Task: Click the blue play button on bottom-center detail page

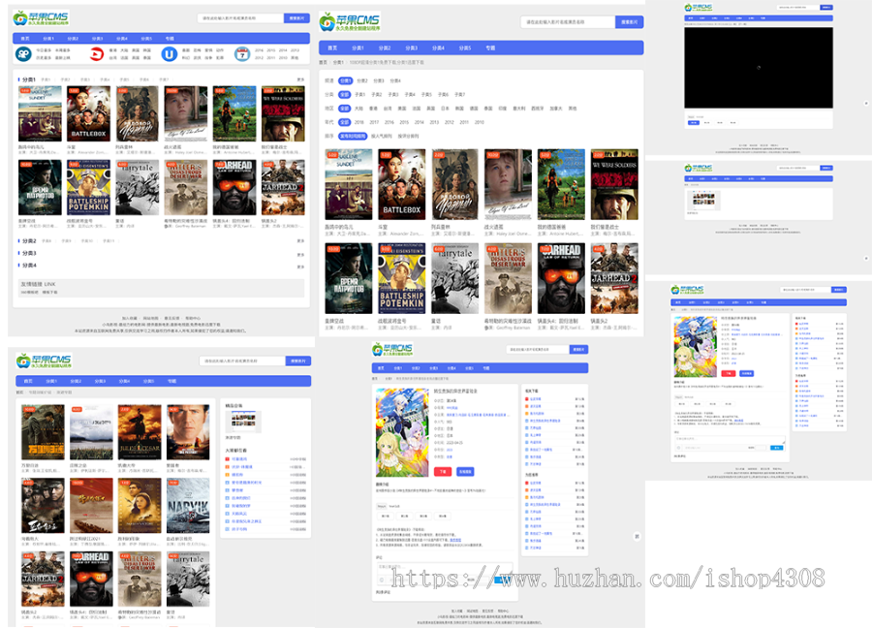Action: tap(465, 471)
